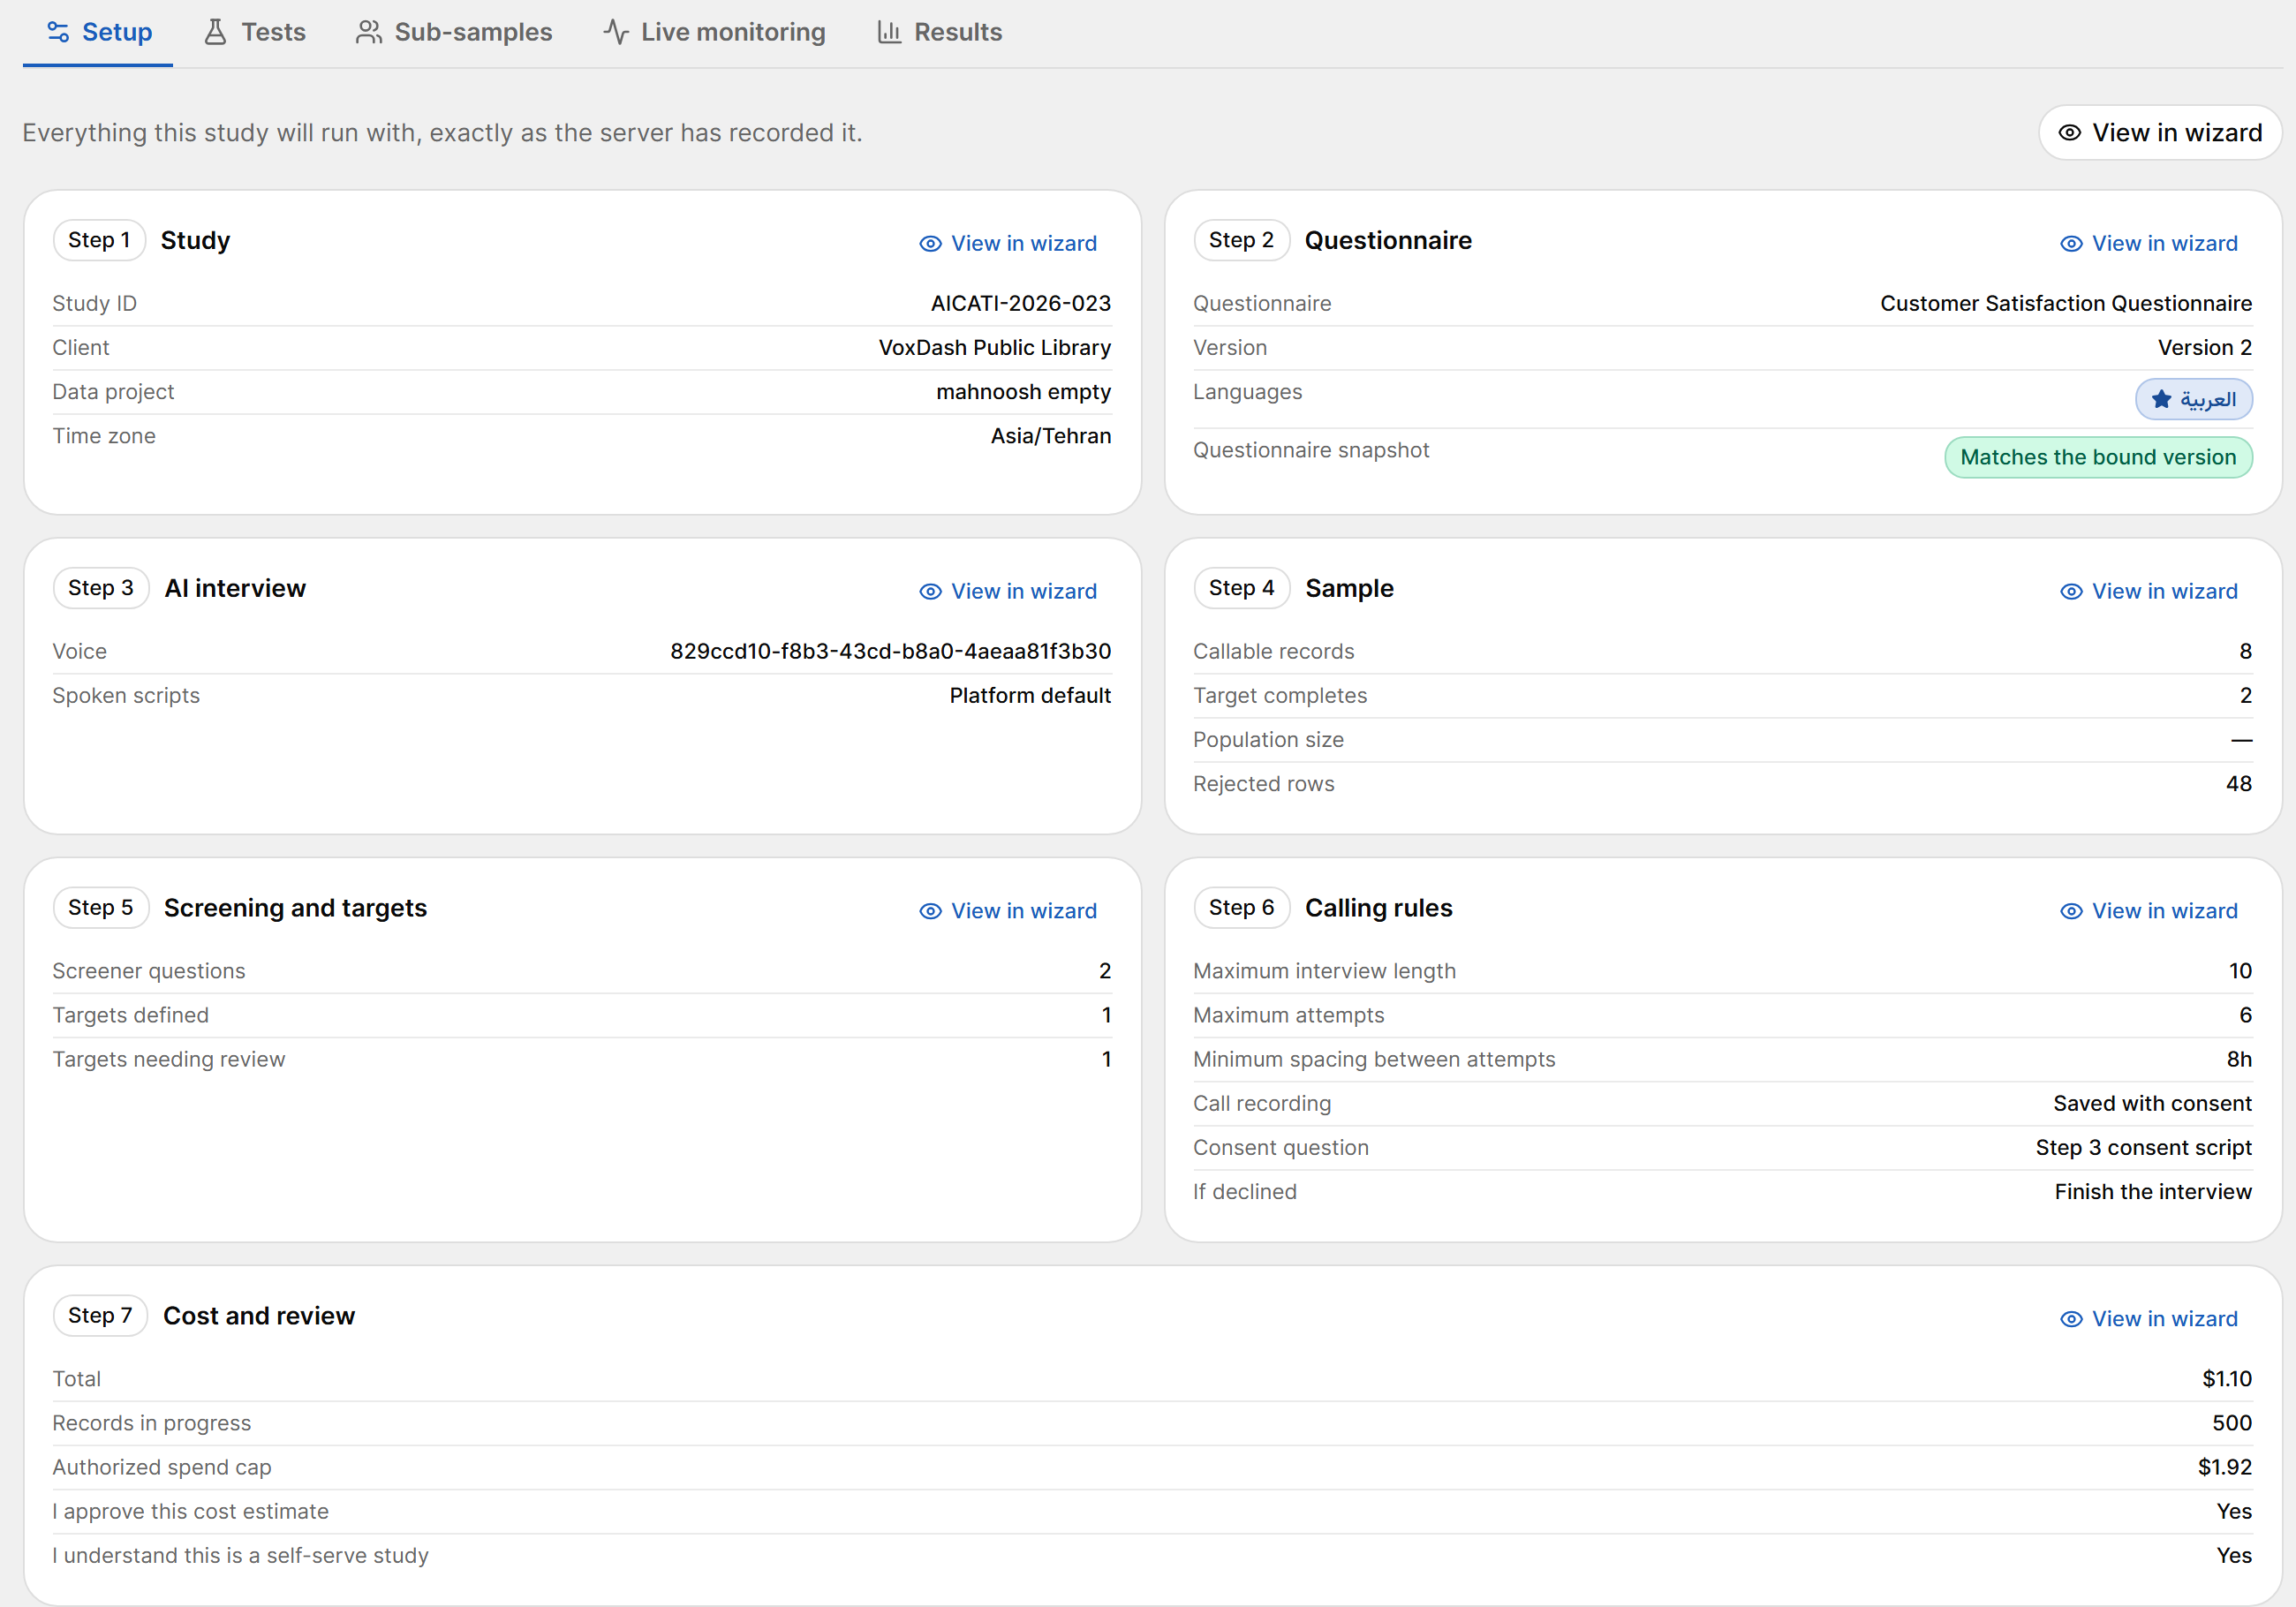The height and width of the screenshot is (1607, 2296).
Task: Click the top View in wizard button
Action: pos(2160,132)
